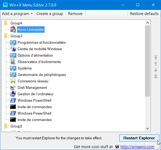Move the item to bottom with the bottom-bar down arrow

coord(156,76)
